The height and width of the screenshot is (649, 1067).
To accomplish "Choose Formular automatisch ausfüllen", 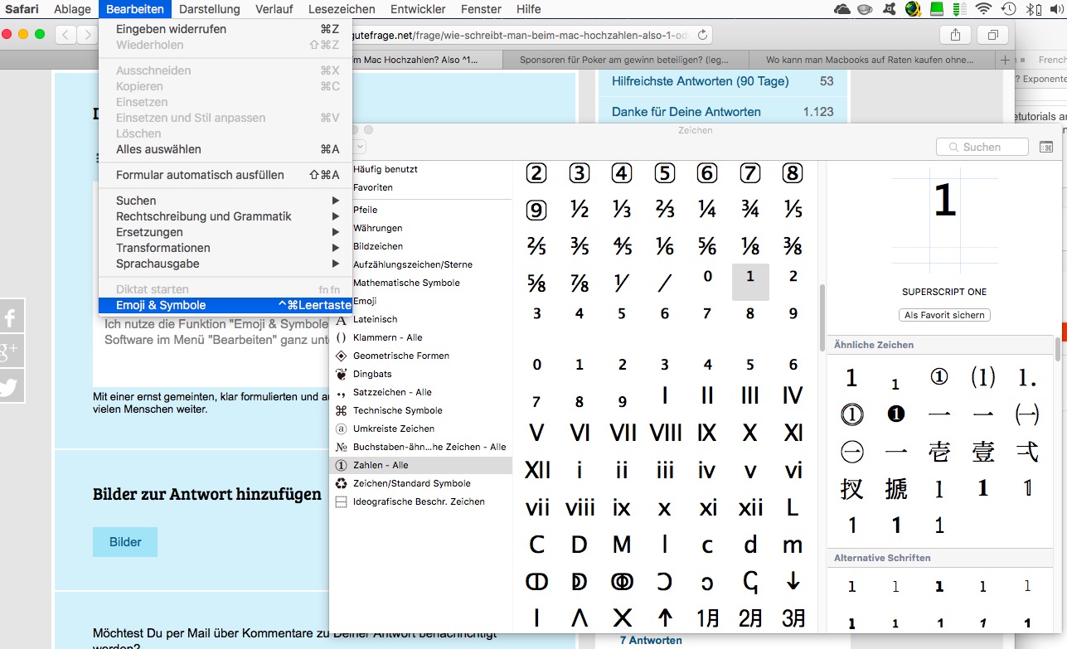I will [x=226, y=175].
